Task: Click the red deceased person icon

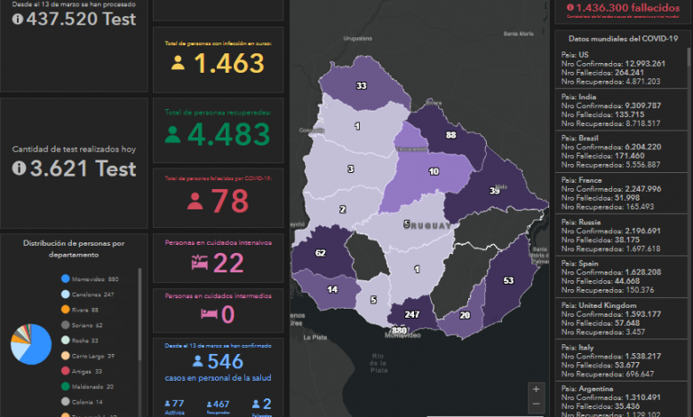Action: click(195, 201)
